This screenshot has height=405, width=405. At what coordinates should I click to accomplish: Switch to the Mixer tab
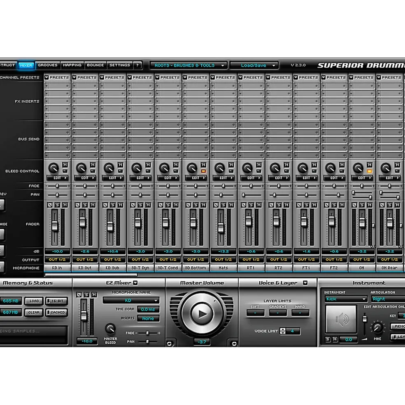pos(26,65)
